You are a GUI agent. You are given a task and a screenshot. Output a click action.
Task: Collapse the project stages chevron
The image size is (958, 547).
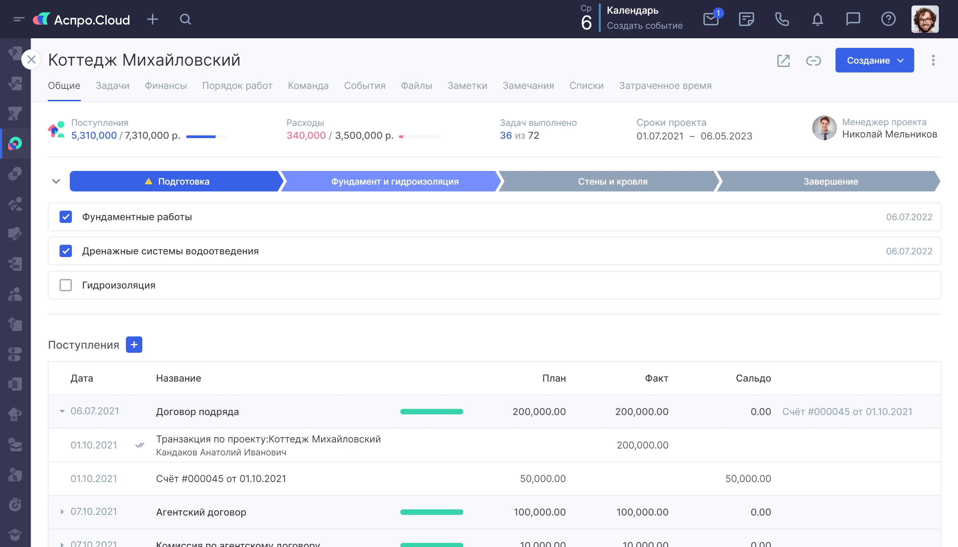56,182
